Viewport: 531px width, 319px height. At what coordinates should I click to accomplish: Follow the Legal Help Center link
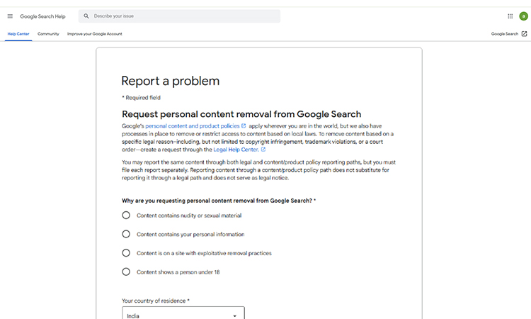click(x=236, y=150)
